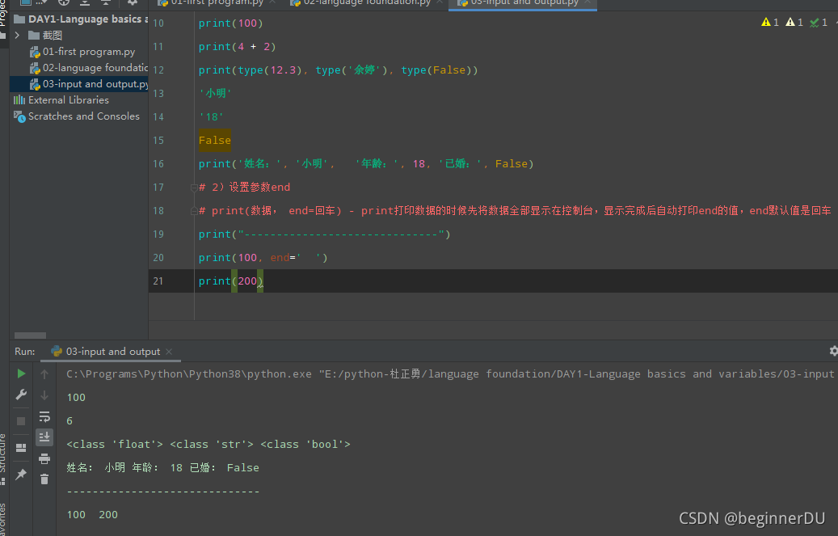Image resolution: width=838 pixels, height=536 pixels.
Task: Toggle soft-wrap in Run console
Action: click(44, 416)
